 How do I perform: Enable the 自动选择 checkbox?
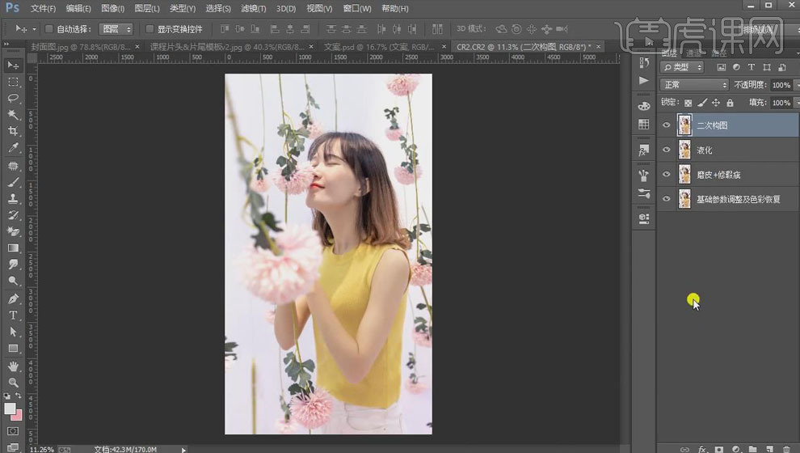[49, 29]
